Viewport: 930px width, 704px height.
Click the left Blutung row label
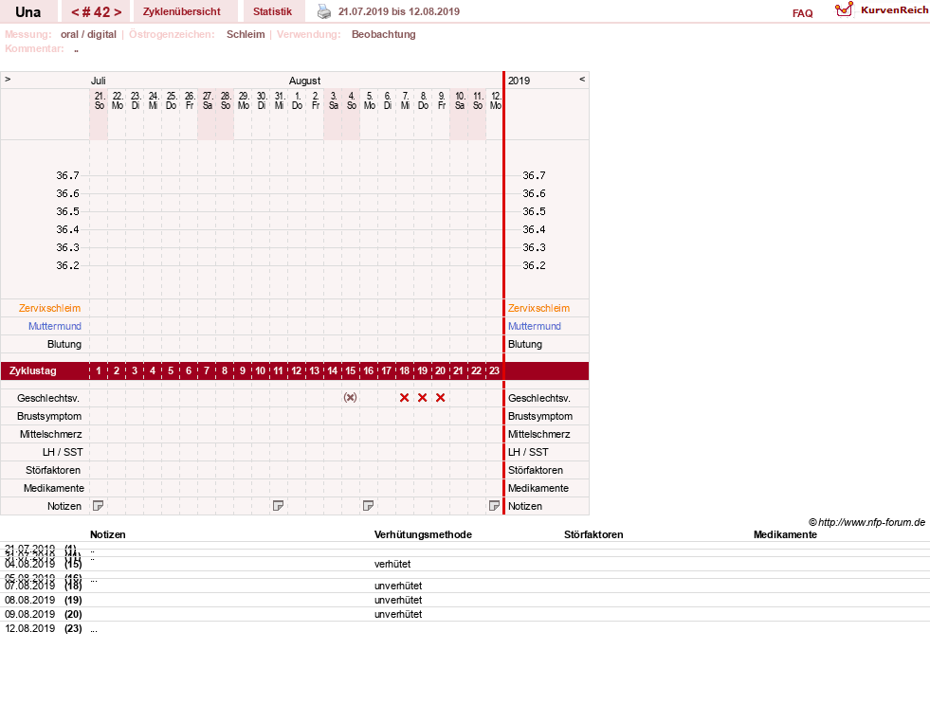click(x=64, y=344)
